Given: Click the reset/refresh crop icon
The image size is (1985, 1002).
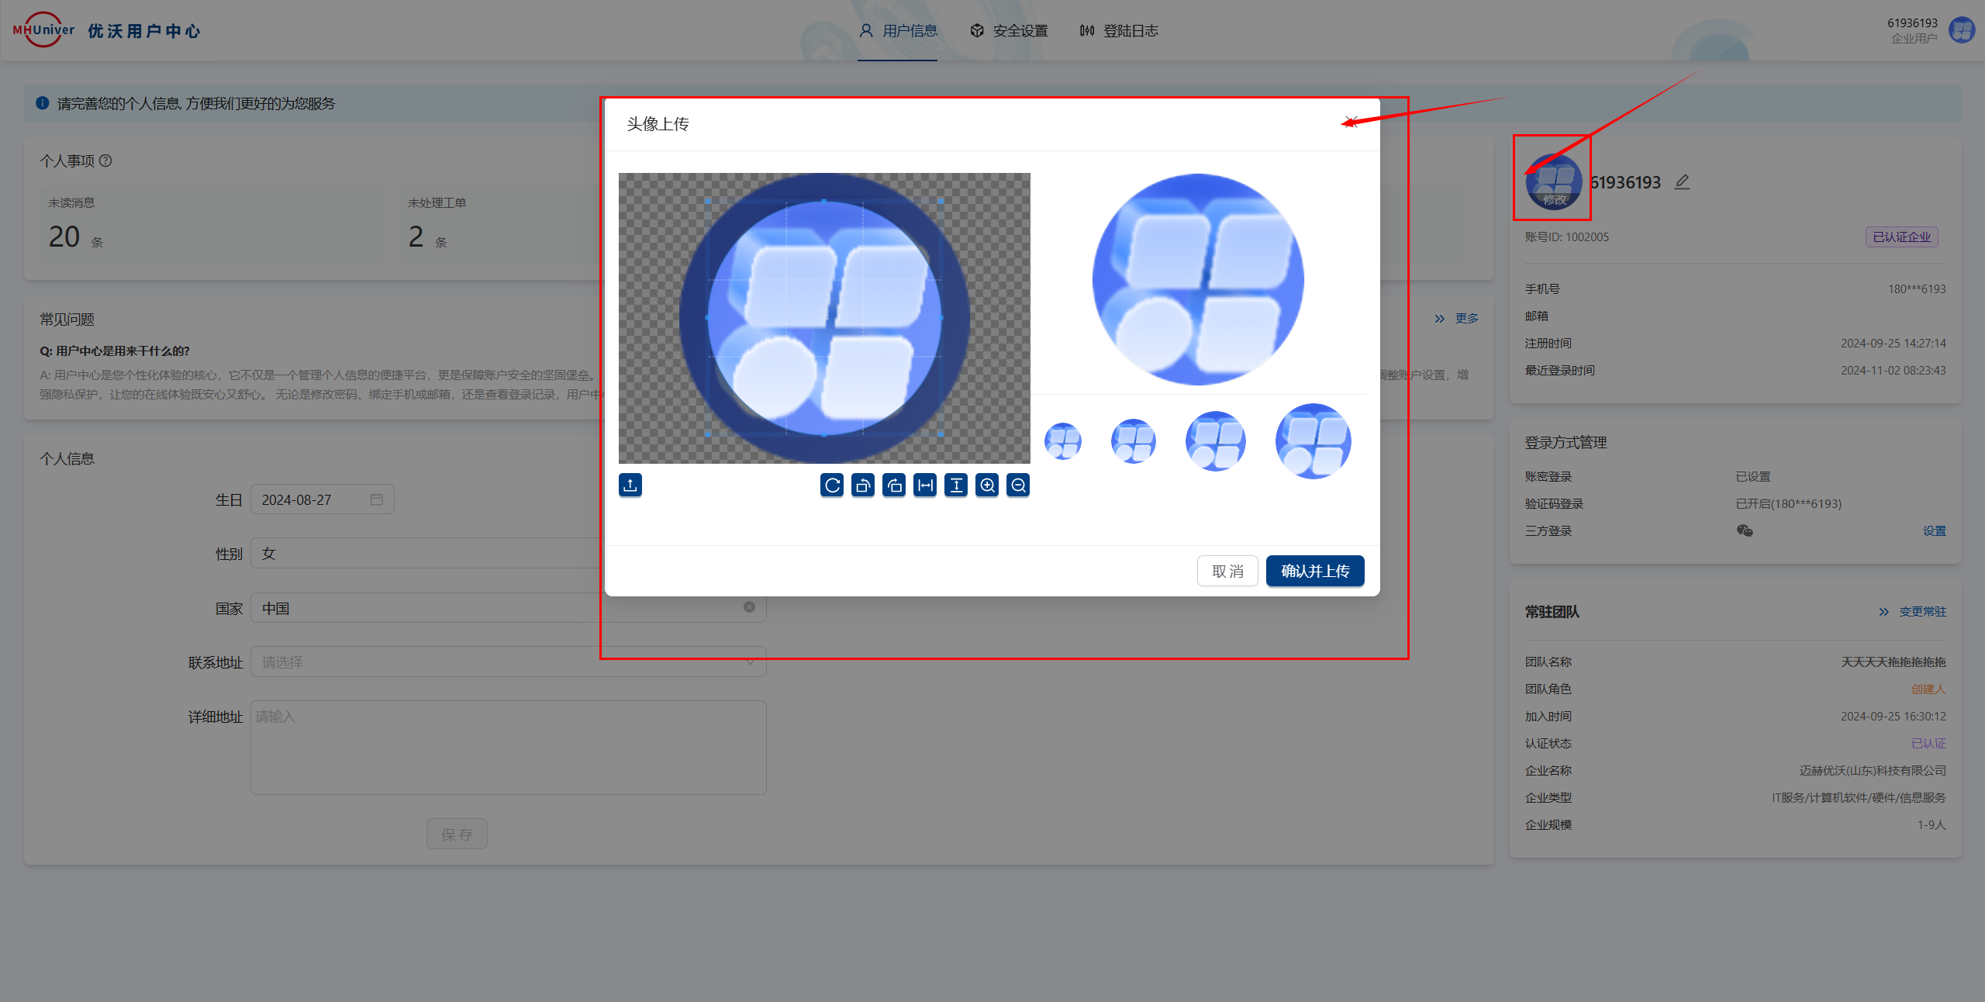Looking at the screenshot, I should click(x=832, y=485).
